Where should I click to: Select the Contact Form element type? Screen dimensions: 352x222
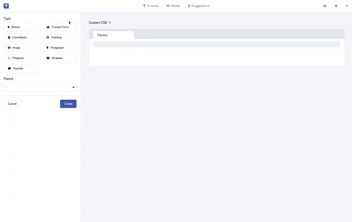click(x=59, y=27)
